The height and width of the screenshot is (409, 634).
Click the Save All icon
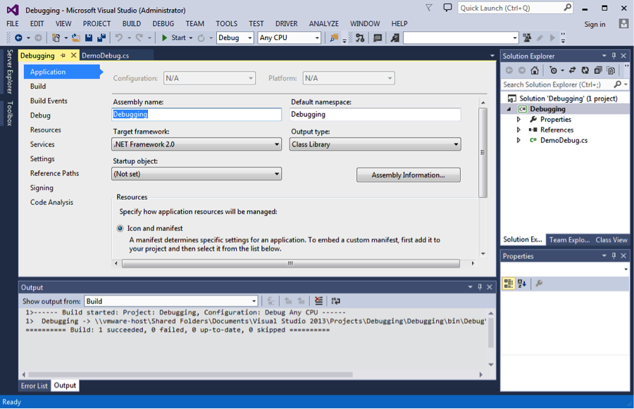click(x=101, y=37)
